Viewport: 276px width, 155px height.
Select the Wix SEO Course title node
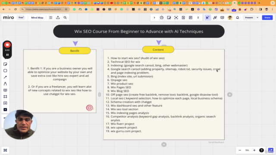coord(139,31)
